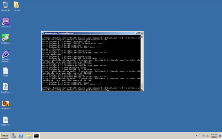Click the 'luindex PASSED in 2356 msec' line
This screenshot has height=139, width=222.
point(73,58)
